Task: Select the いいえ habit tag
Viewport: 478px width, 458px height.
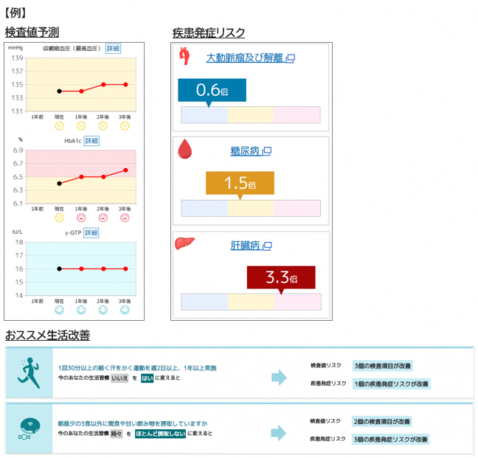Action: pyautogui.click(x=119, y=378)
